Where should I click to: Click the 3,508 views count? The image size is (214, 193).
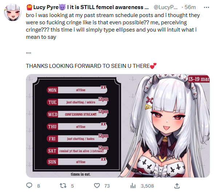tap(147, 186)
